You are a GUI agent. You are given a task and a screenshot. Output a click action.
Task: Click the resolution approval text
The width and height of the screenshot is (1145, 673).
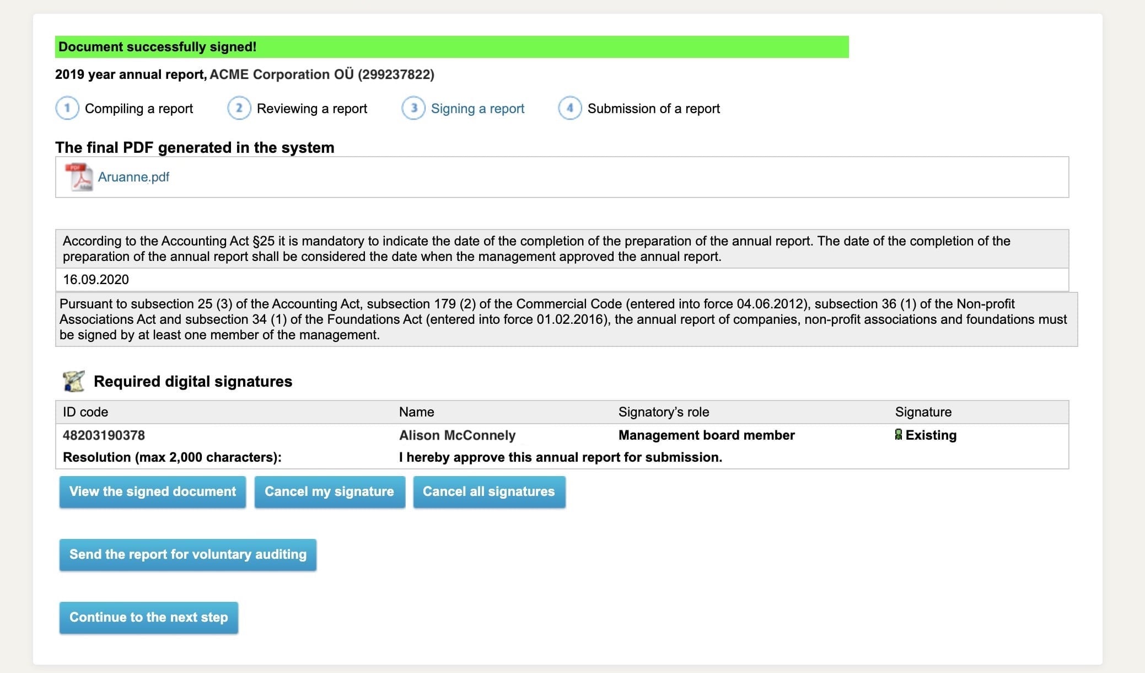point(560,457)
